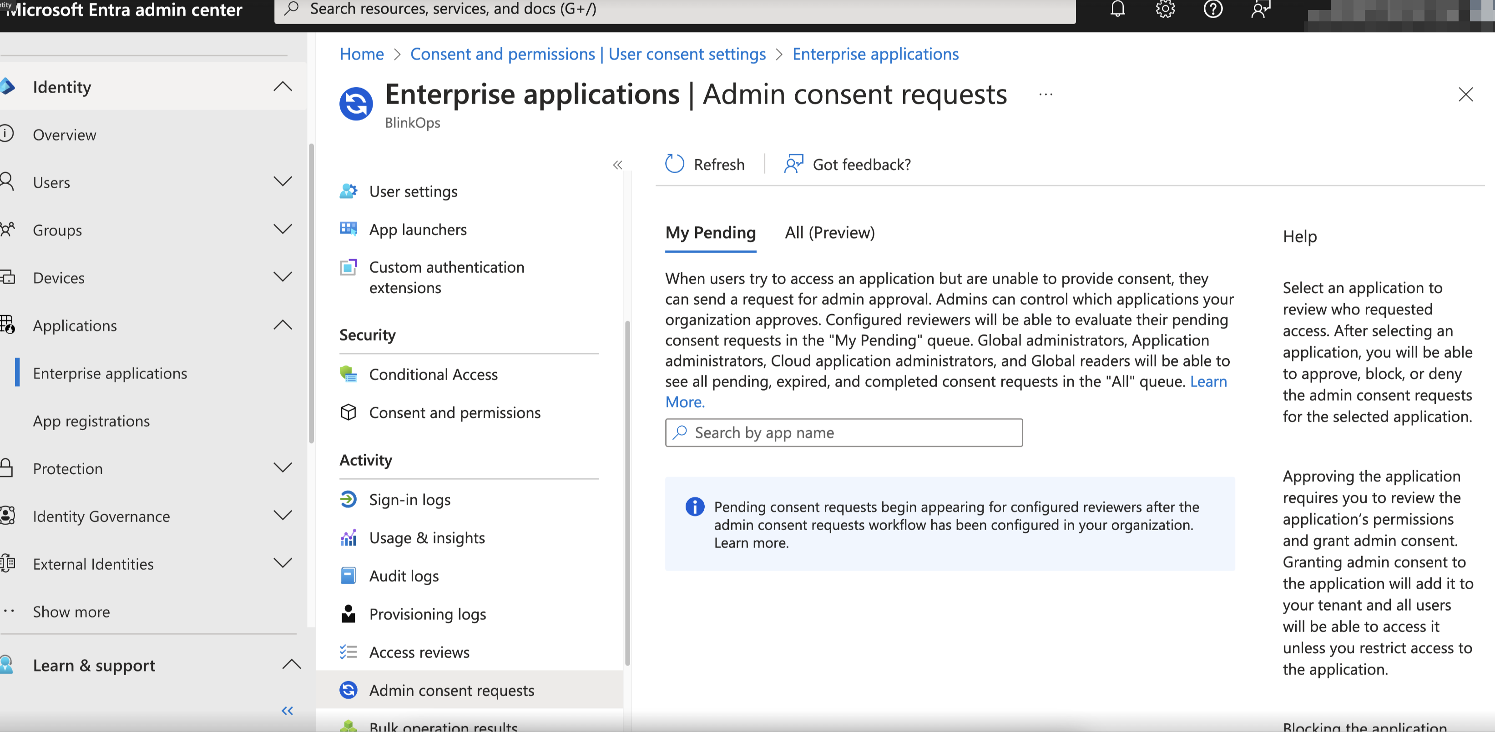Click the Refresh button

(705, 164)
